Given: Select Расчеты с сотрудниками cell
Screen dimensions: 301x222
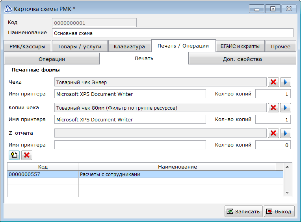Looking at the screenshot, I should point(177,174).
